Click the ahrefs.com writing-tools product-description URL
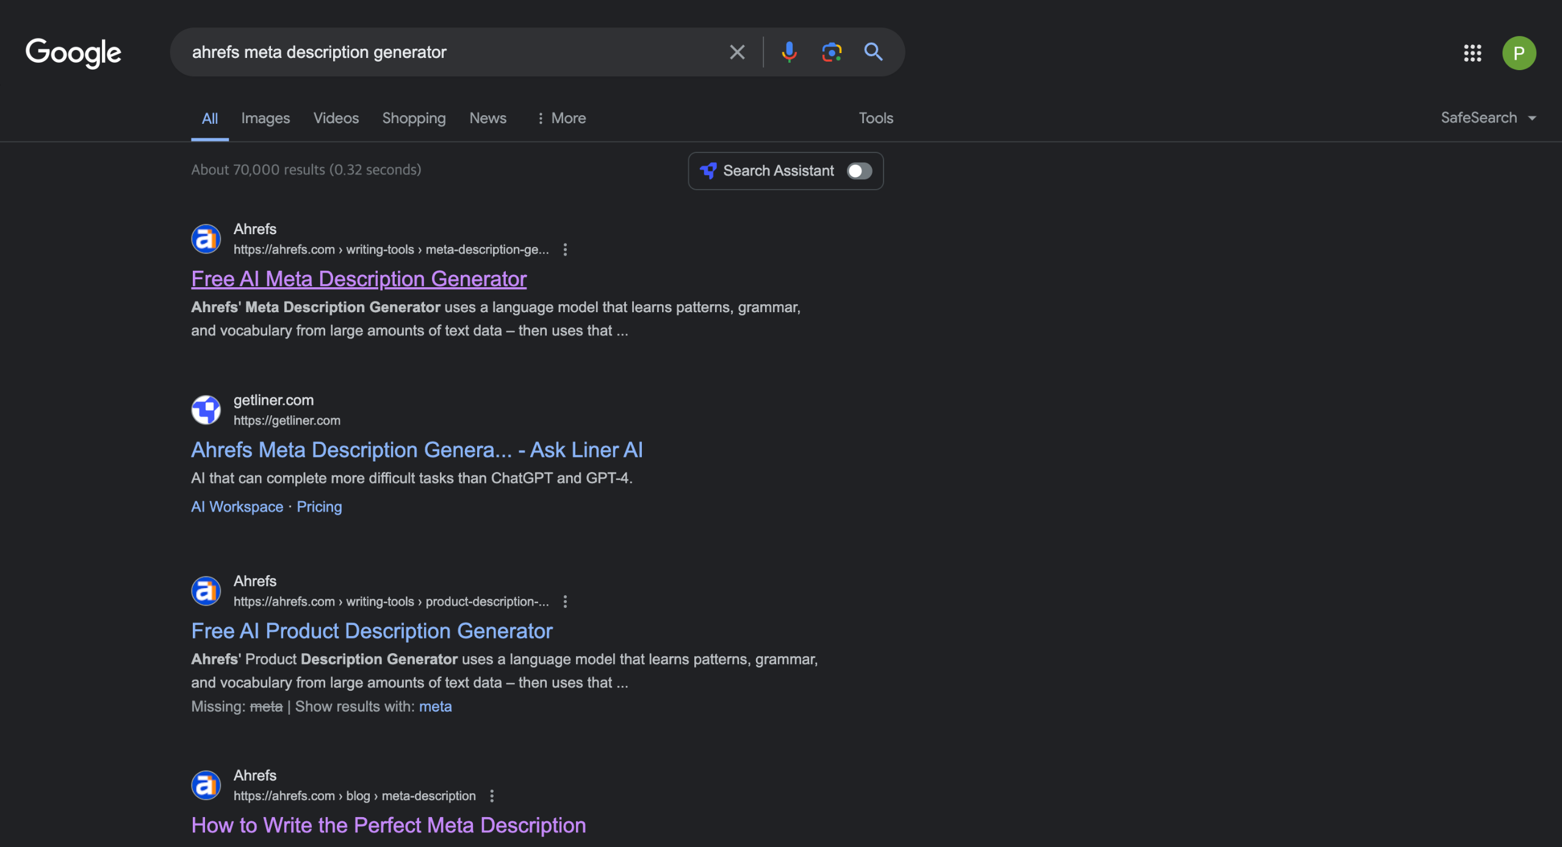This screenshot has width=1562, height=847. (x=391, y=601)
